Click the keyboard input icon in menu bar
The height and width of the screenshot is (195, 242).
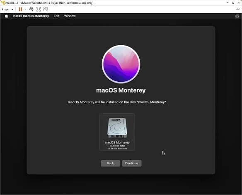(237, 16)
